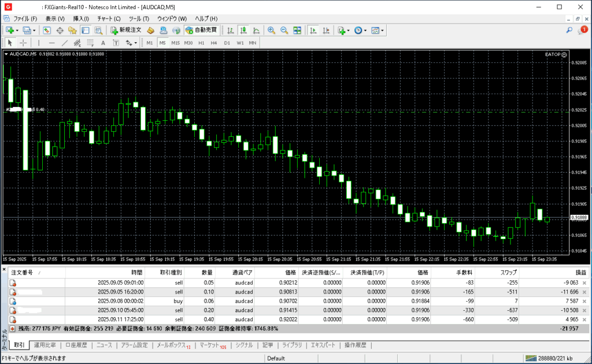The width and height of the screenshot is (592, 364).
Task: Select the H1 timeframe button
Action: 201,43
